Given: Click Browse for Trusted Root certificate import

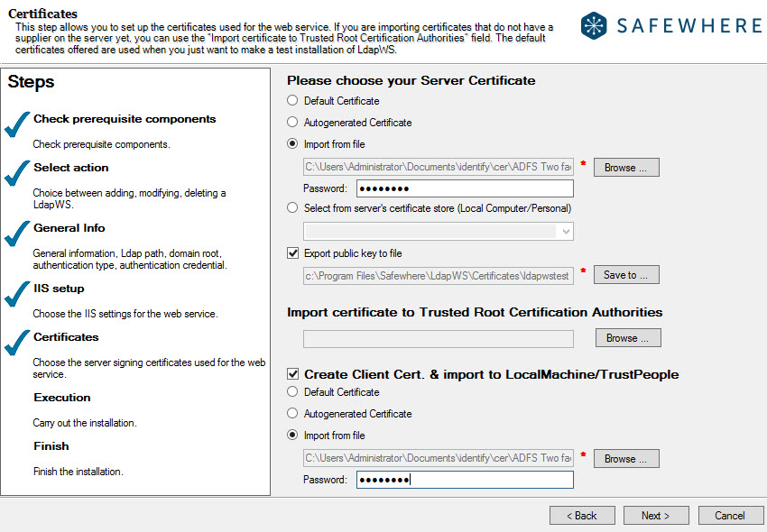Looking at the screenshot, I should click(626, 337).
